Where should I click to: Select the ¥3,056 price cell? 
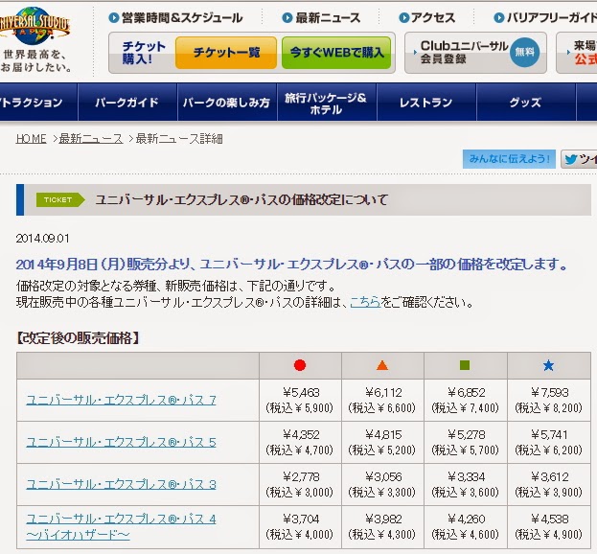[383, 485]
